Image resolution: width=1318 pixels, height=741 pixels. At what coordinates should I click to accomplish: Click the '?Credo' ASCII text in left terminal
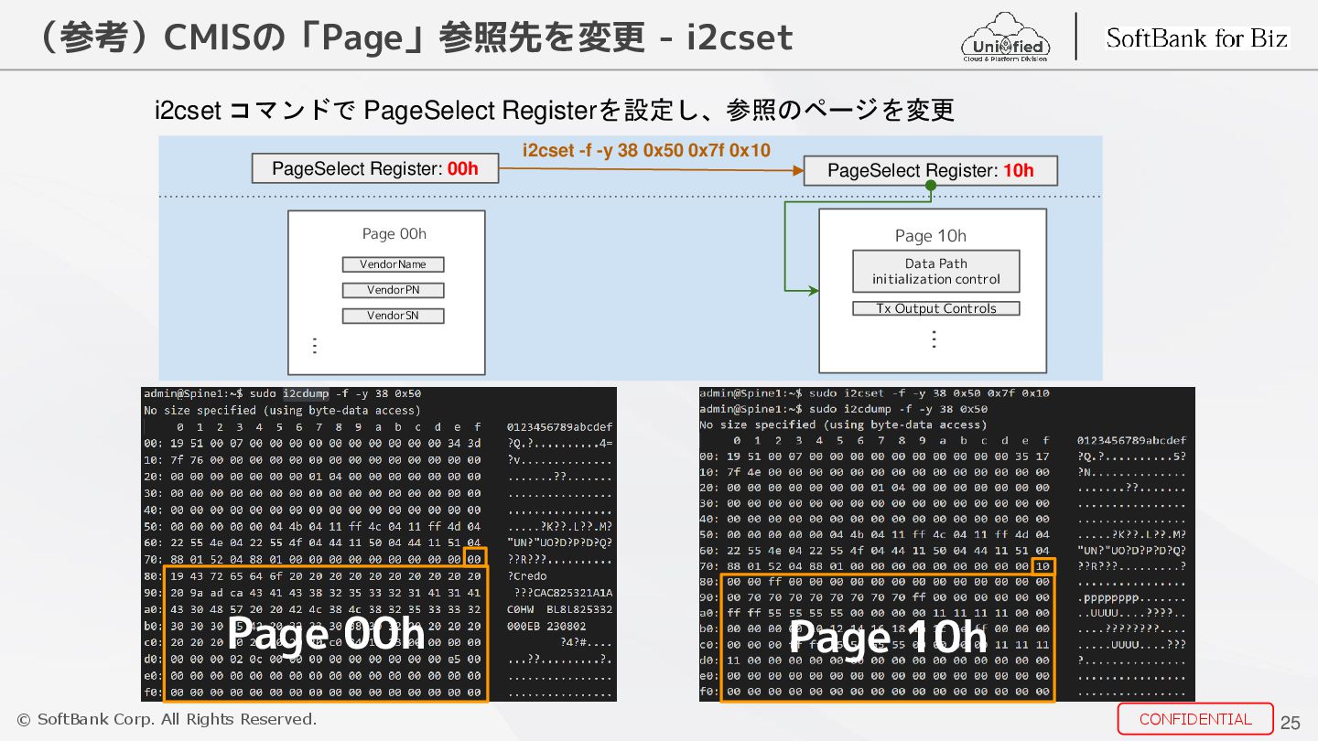tap(527, 576)
